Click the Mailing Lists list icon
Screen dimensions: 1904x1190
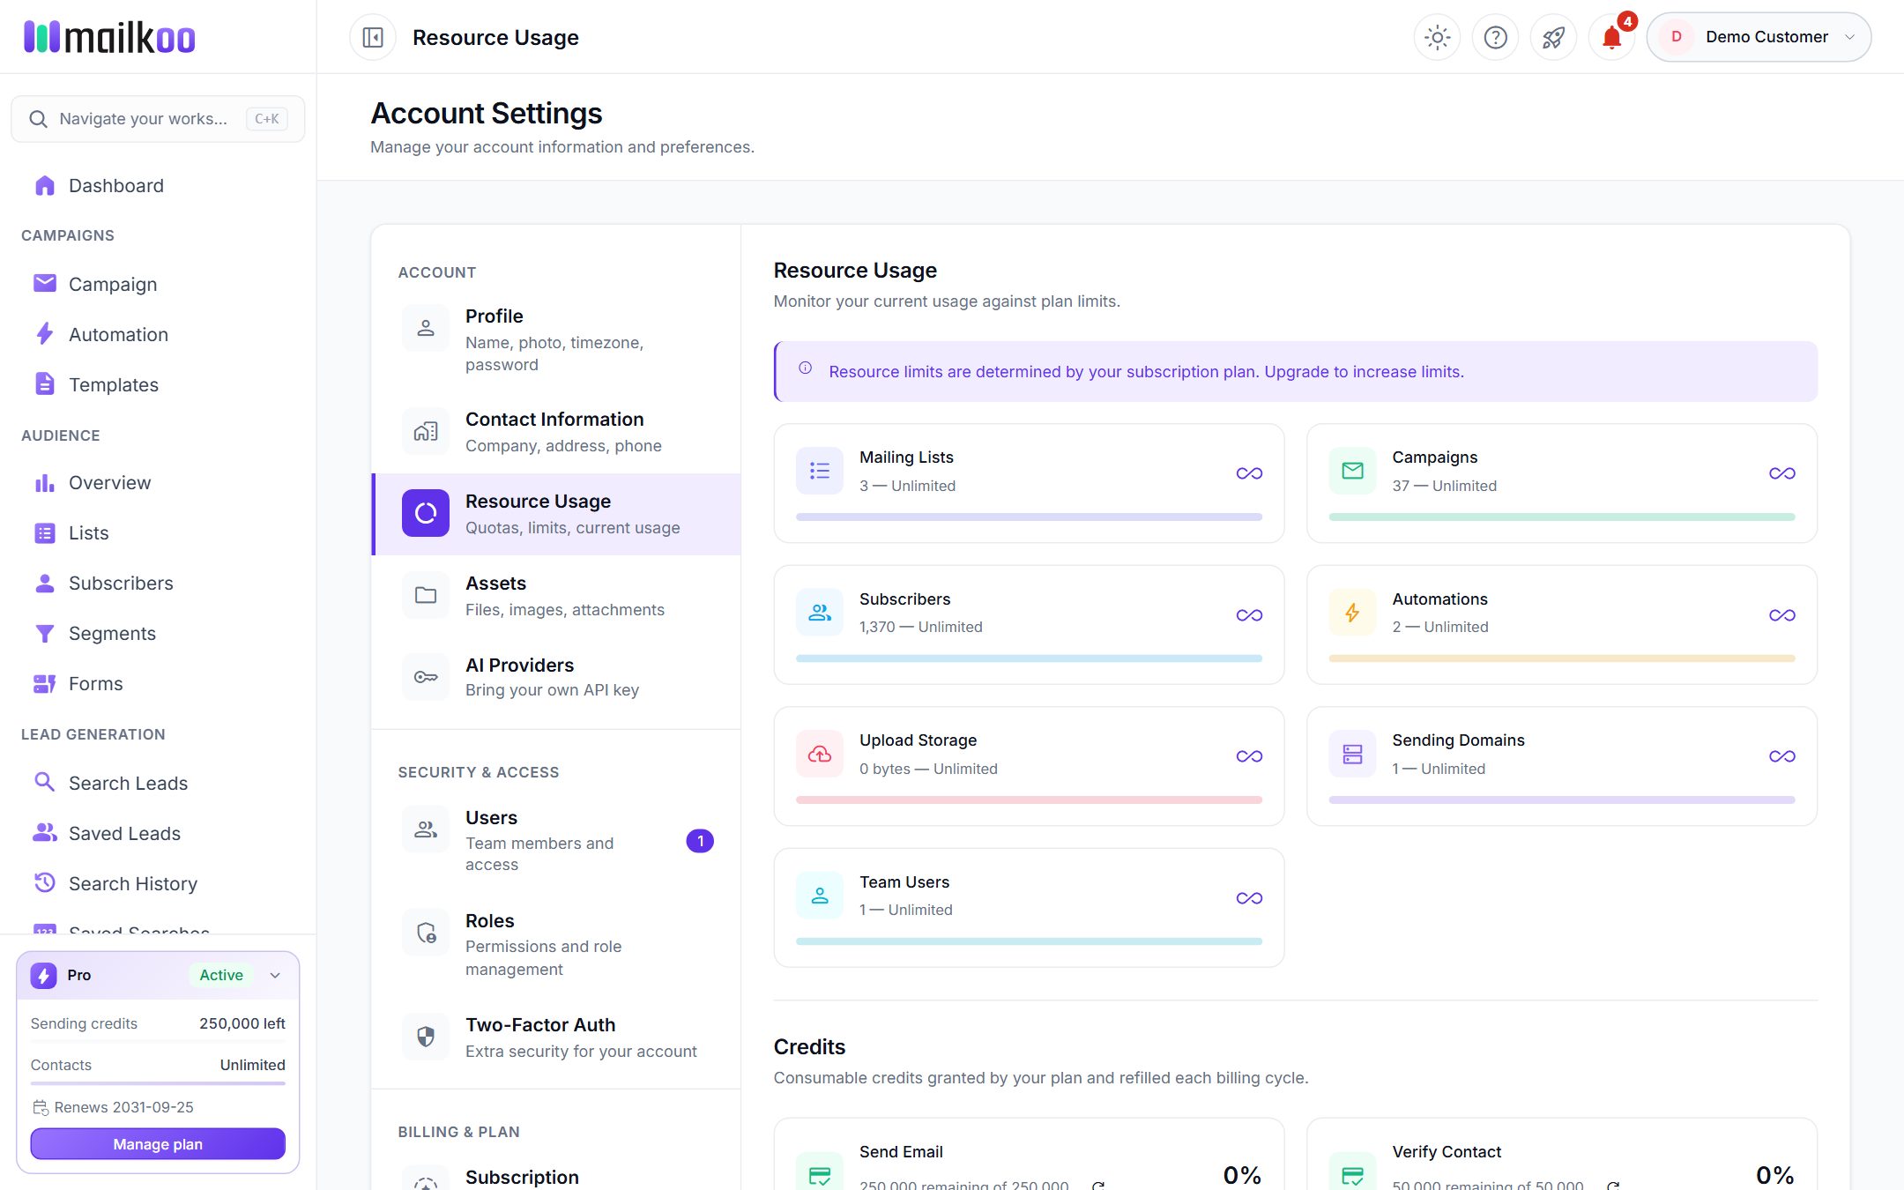820,471
